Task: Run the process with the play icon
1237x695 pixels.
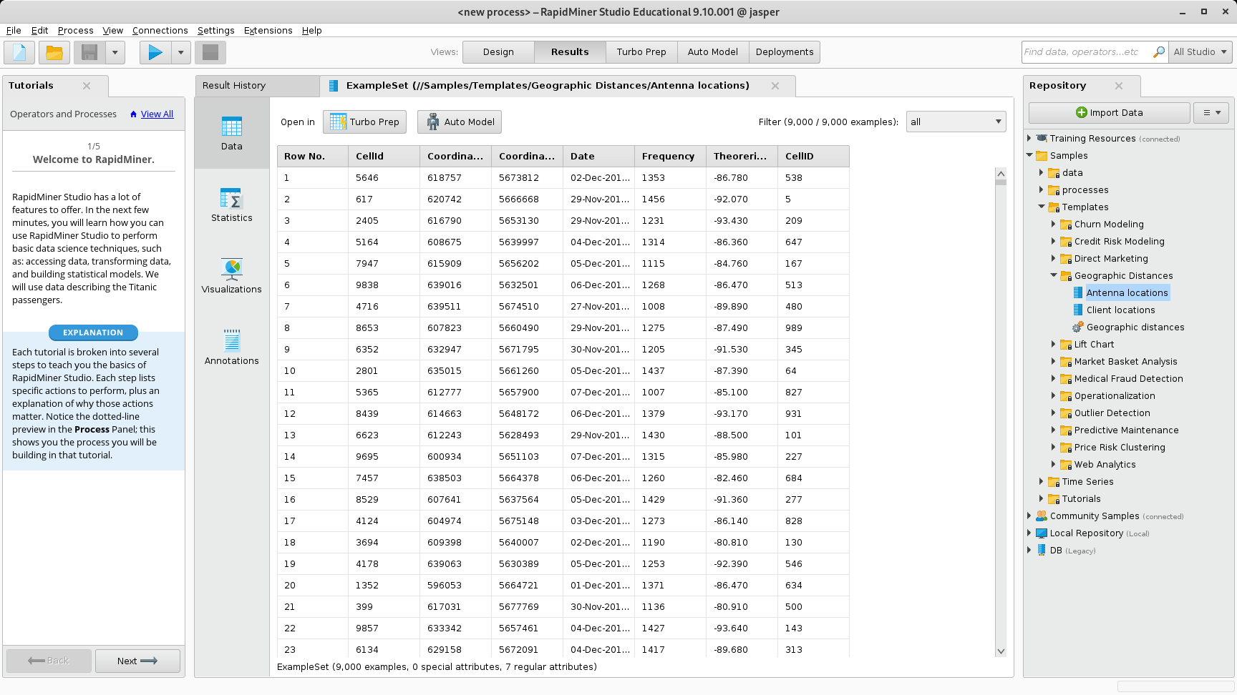Action: tap(154, 52)
